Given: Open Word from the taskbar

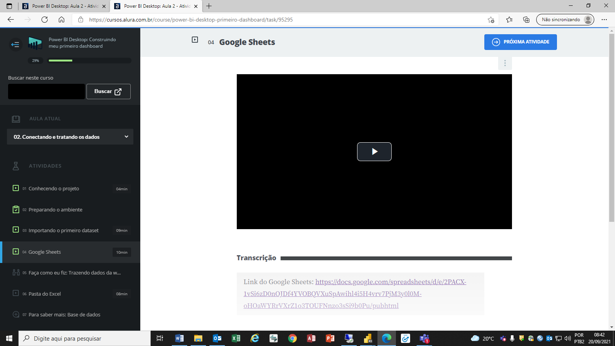Looking at the screenshot, I should (179, 338).
